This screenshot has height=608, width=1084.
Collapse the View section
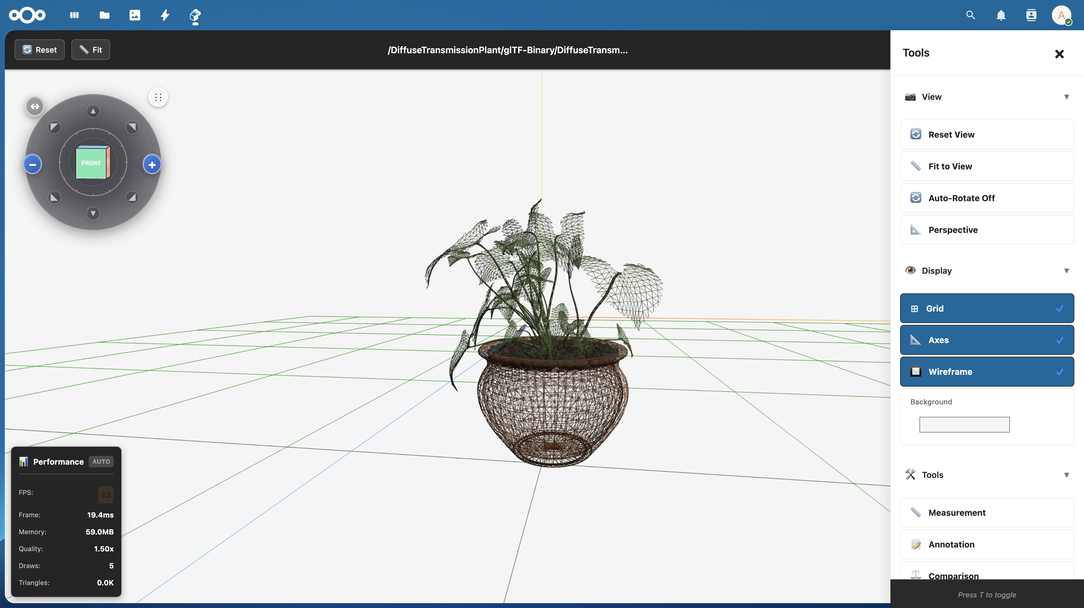[1066, 97]
